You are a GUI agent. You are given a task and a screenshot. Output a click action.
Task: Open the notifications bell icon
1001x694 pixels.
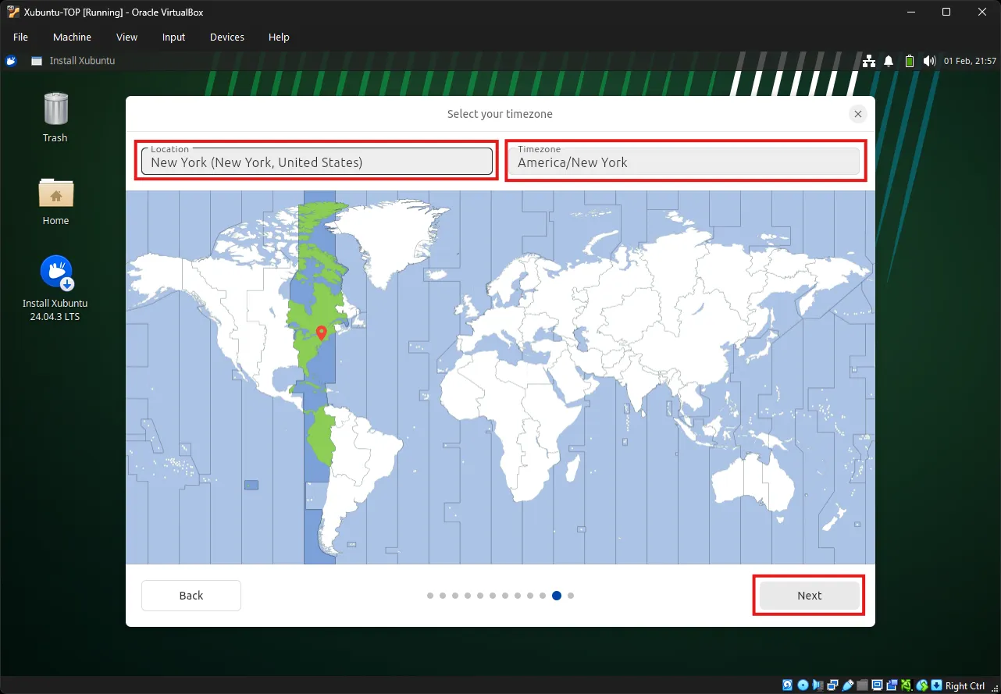(x=889, y=61)
